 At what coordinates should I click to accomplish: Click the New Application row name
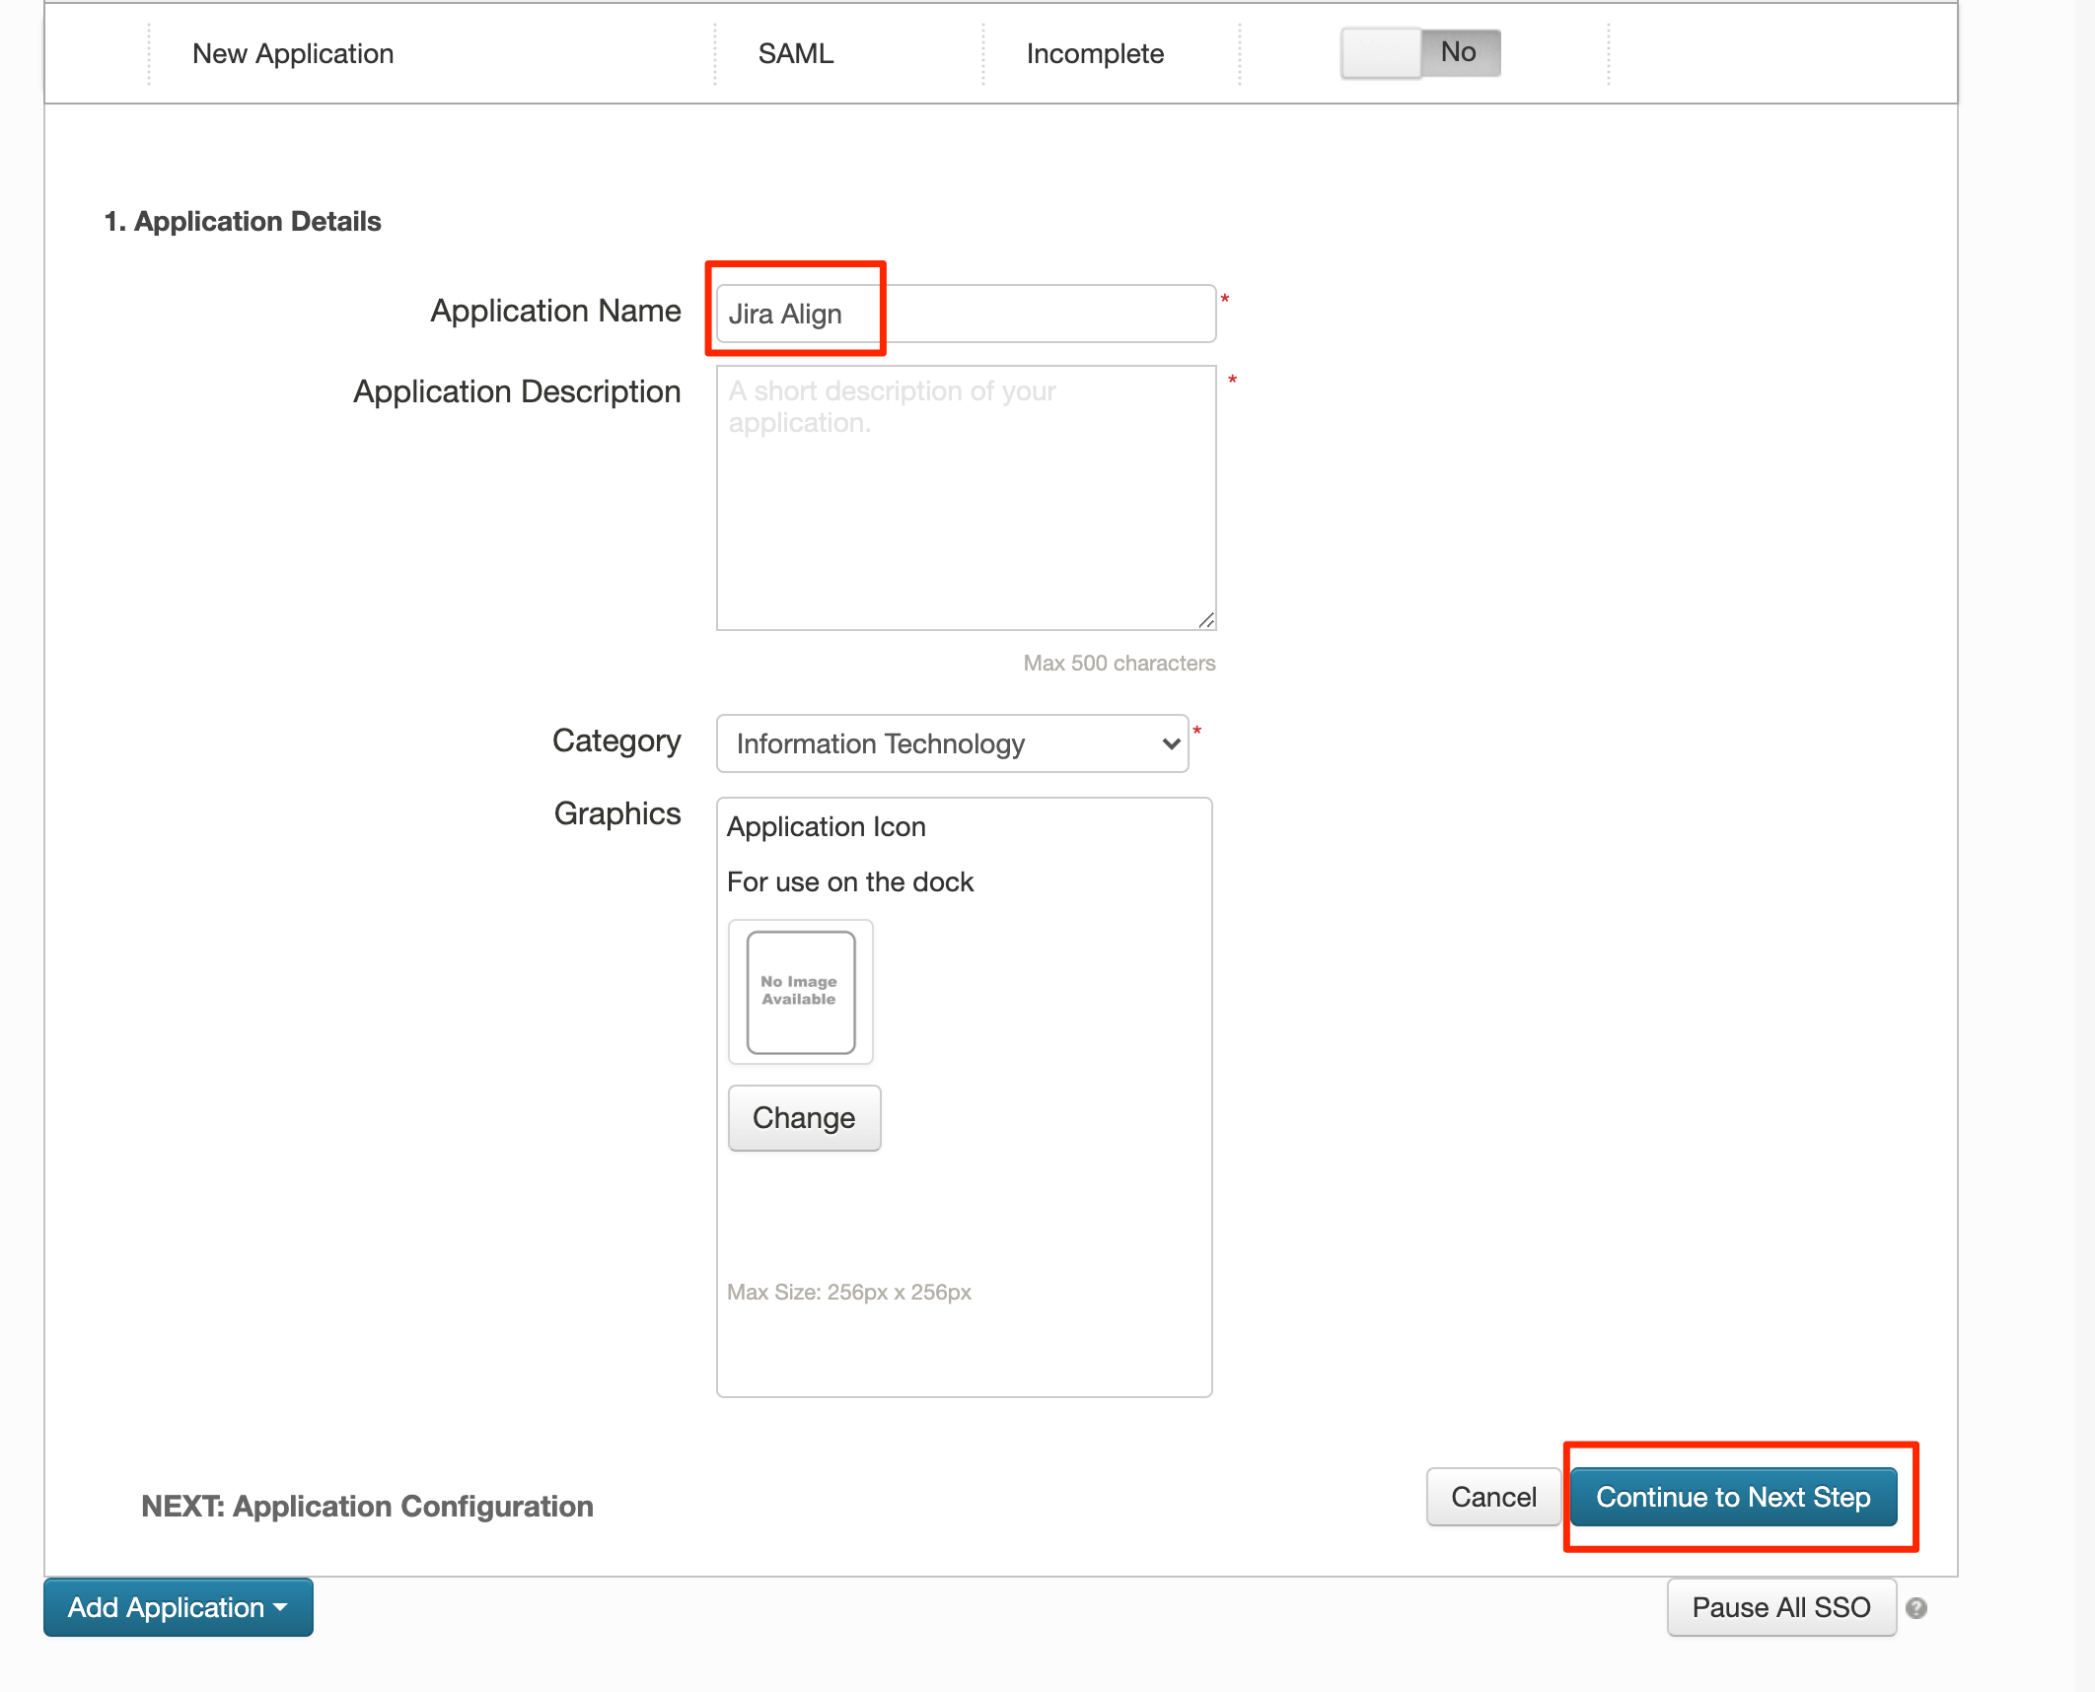(293, 53)
